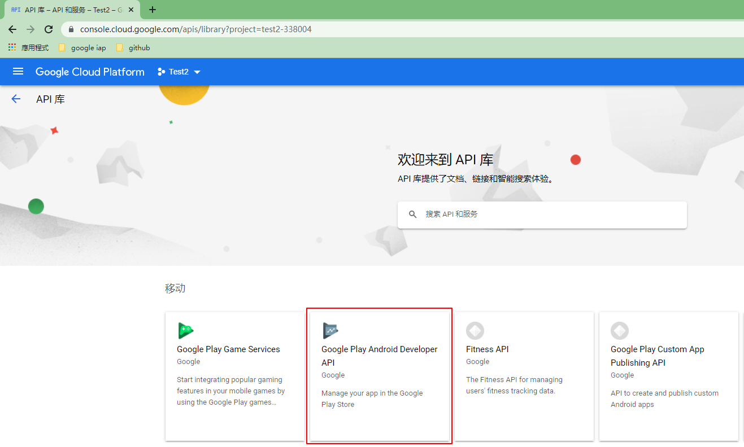Click the search magnifier icon
Viewport: 744px width, 447px height.
pos(413,214)
